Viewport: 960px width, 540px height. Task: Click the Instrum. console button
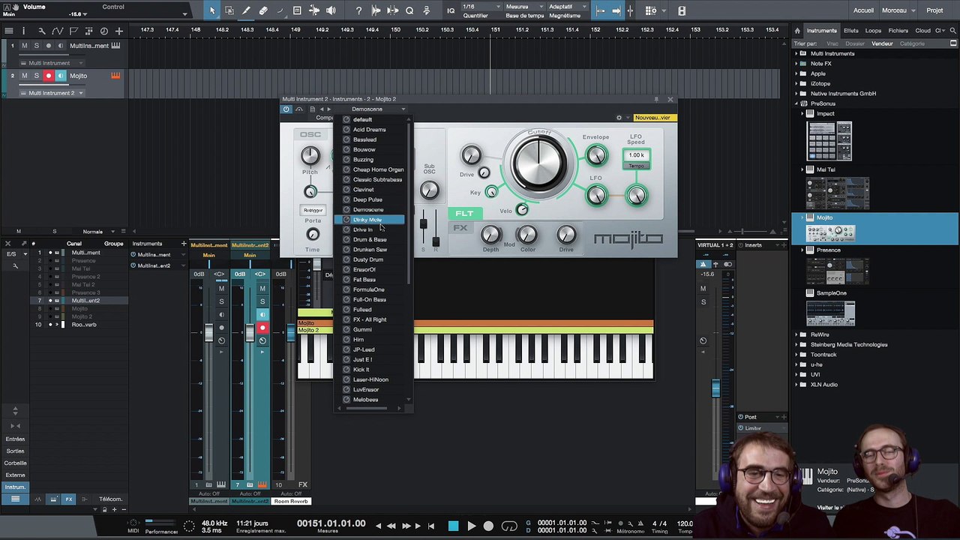coord(15,487)
